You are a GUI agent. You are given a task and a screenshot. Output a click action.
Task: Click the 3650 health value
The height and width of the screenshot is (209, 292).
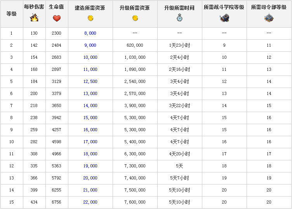[56, 105]
